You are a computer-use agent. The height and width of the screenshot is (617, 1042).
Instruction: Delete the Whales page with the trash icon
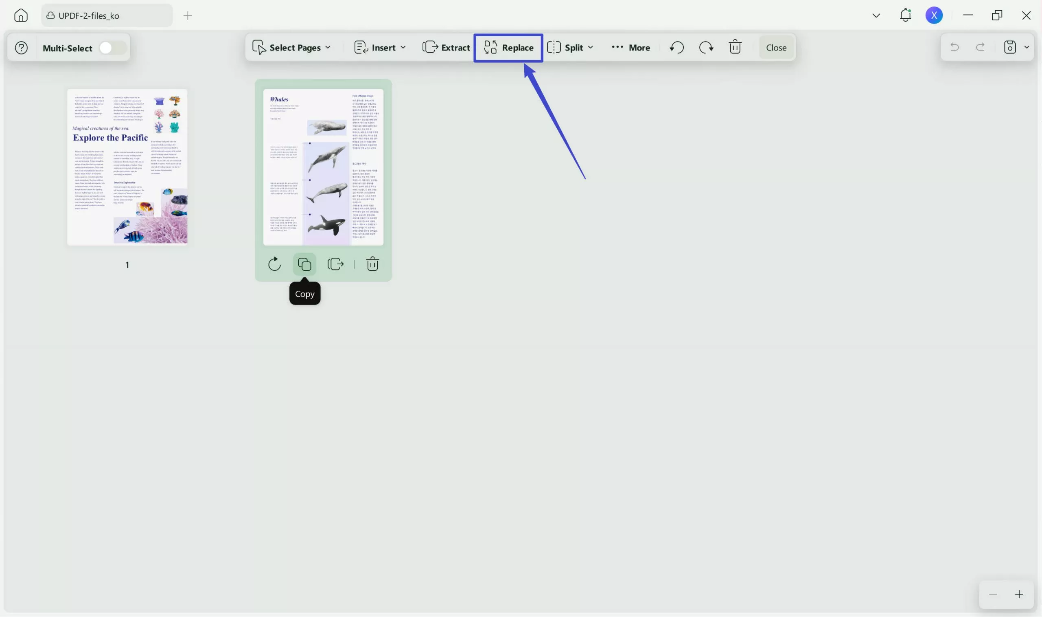(372, 263)
